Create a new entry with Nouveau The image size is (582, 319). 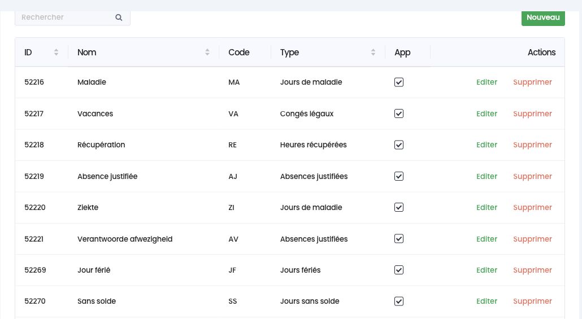(x=543, y=18)
